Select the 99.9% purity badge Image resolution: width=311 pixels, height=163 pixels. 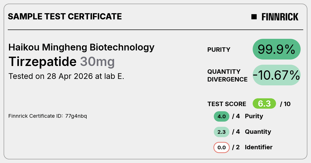(x=277, y=49)
